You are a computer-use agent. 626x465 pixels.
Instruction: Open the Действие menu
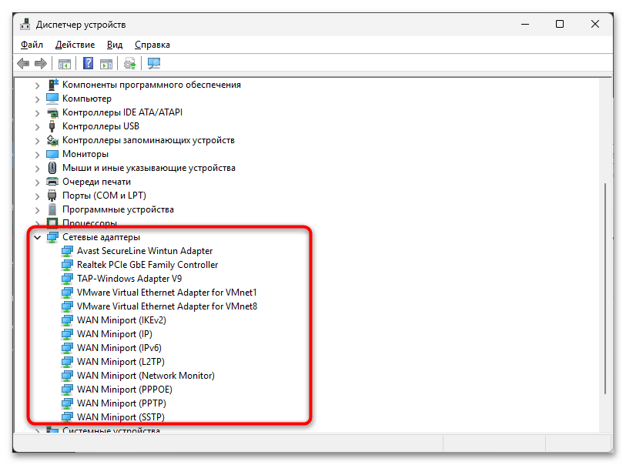75,45
